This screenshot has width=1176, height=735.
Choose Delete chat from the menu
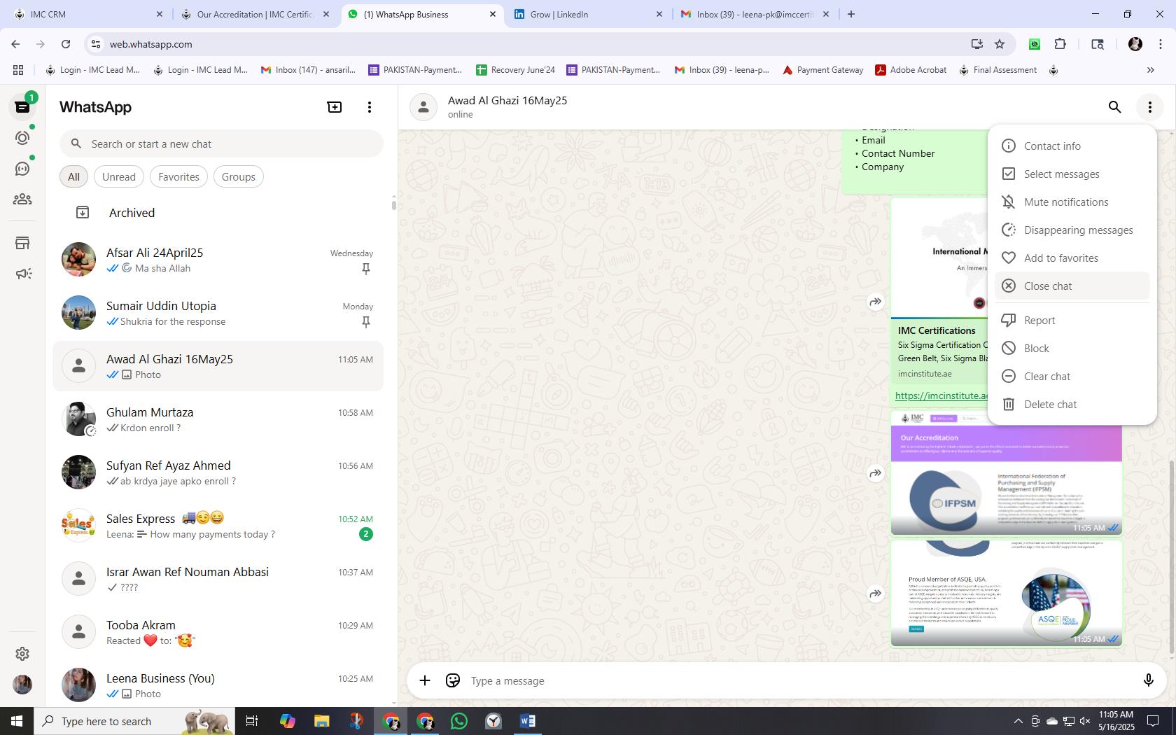click(1072, 404)
